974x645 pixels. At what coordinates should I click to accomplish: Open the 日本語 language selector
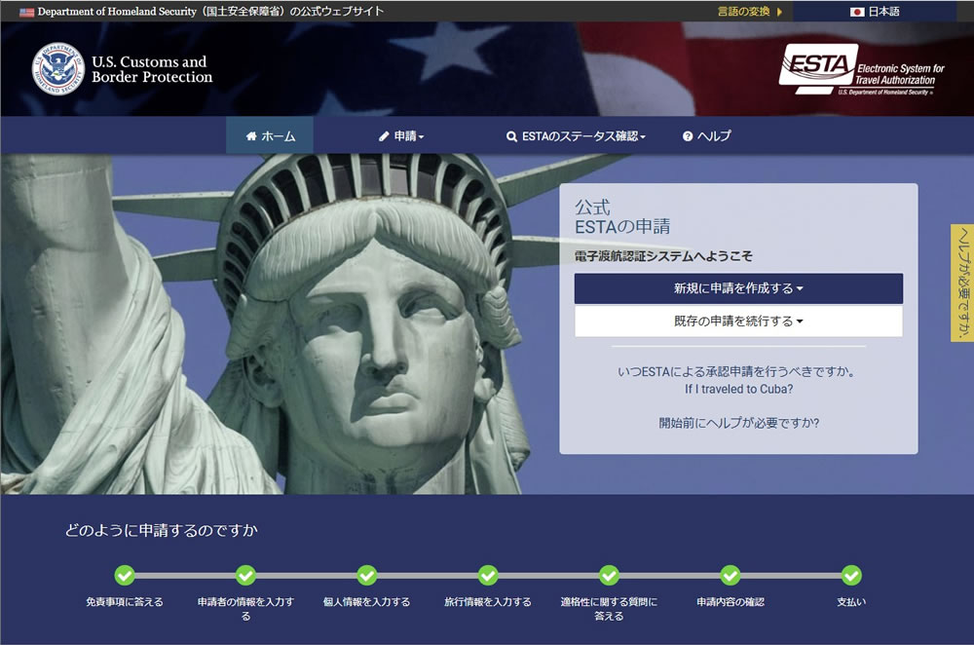(x=875, y=12)
